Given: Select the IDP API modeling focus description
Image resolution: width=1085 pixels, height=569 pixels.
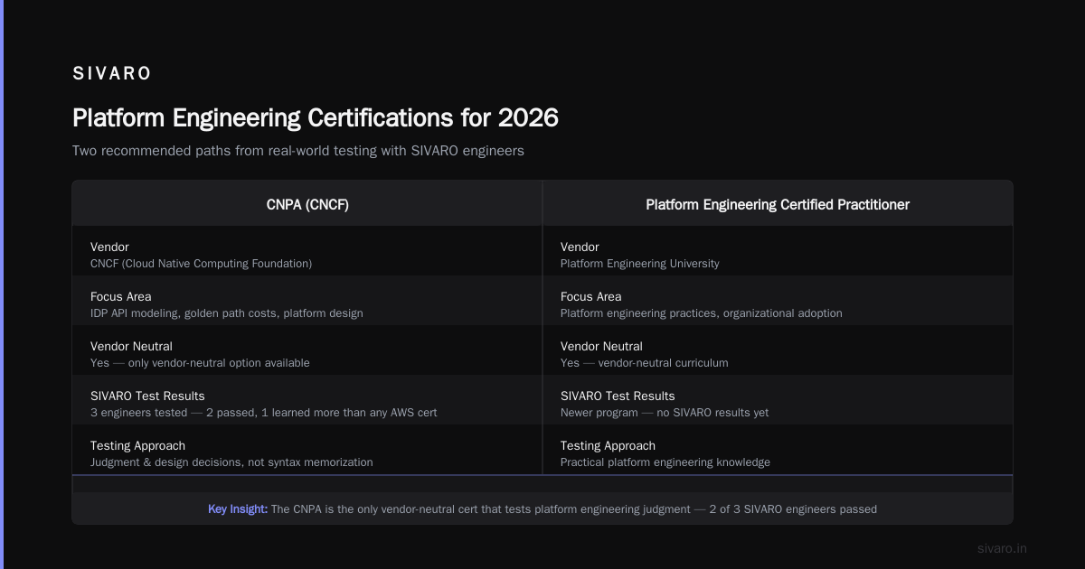Looking at the screenshot, I should pyautogui.click(x=227, y=313).
